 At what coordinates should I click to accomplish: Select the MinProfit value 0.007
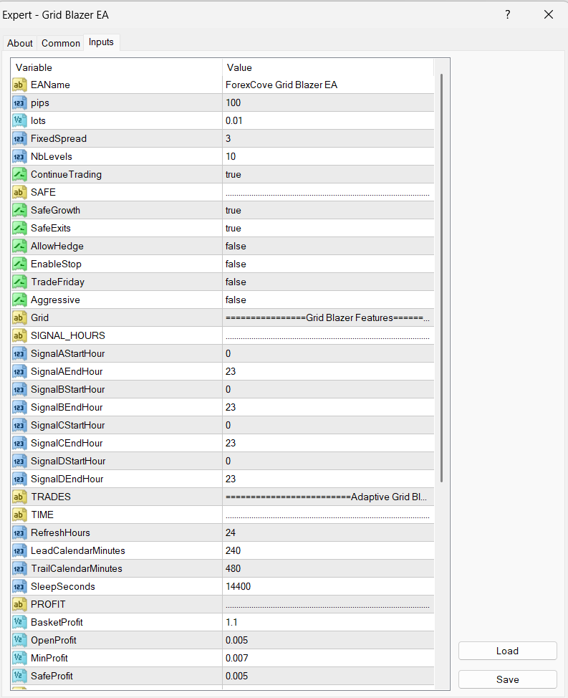236,658
